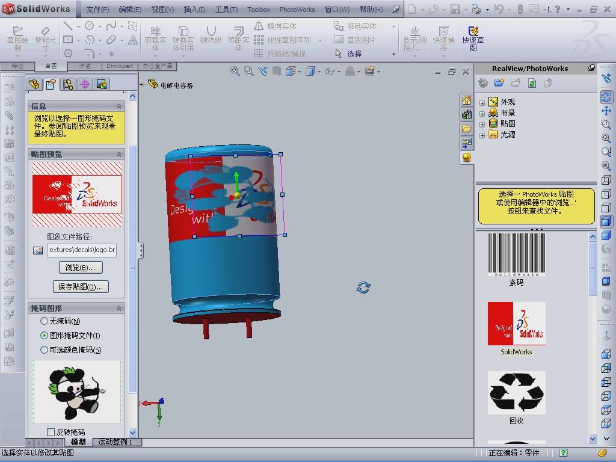Viewport: 616px width, 462px height.
Task: Click the refresh icon in RealView panel
Action: tap(532, 83)
